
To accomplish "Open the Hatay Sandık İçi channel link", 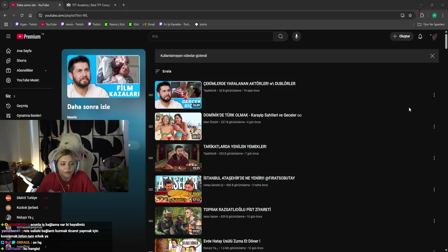I will click(x=213, y=185).
